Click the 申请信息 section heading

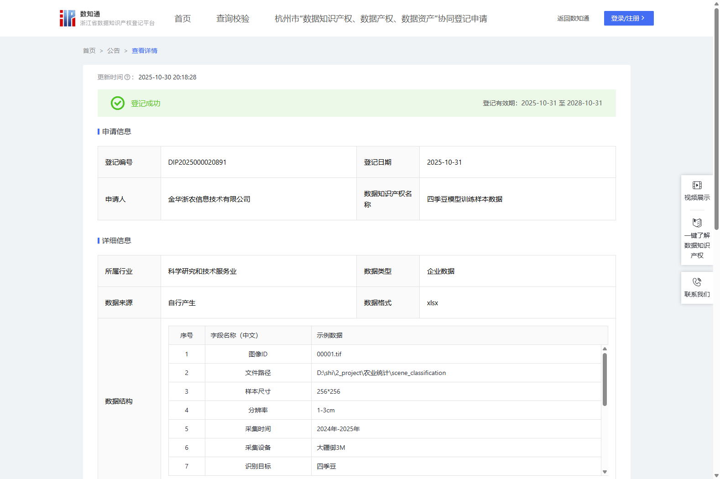click(x=116, y=131)
